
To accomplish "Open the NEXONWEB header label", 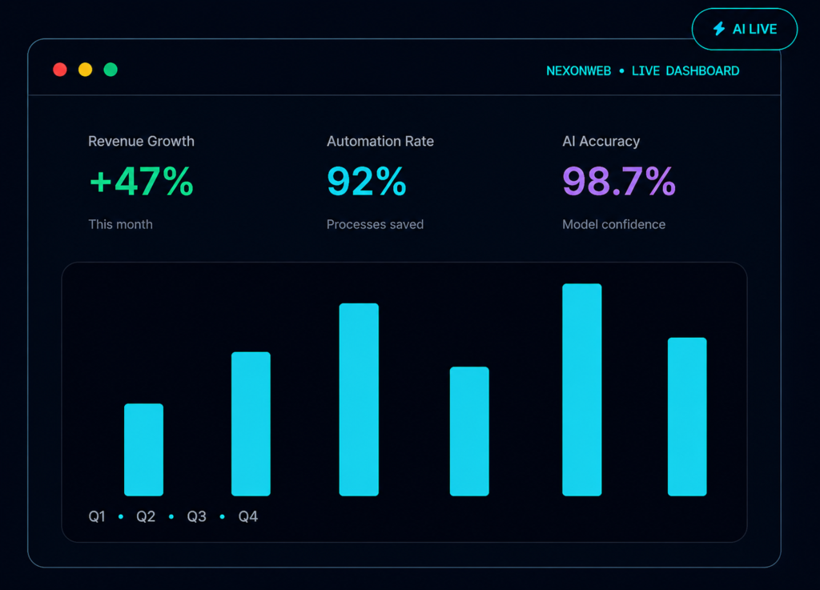I will coord(578,71).
